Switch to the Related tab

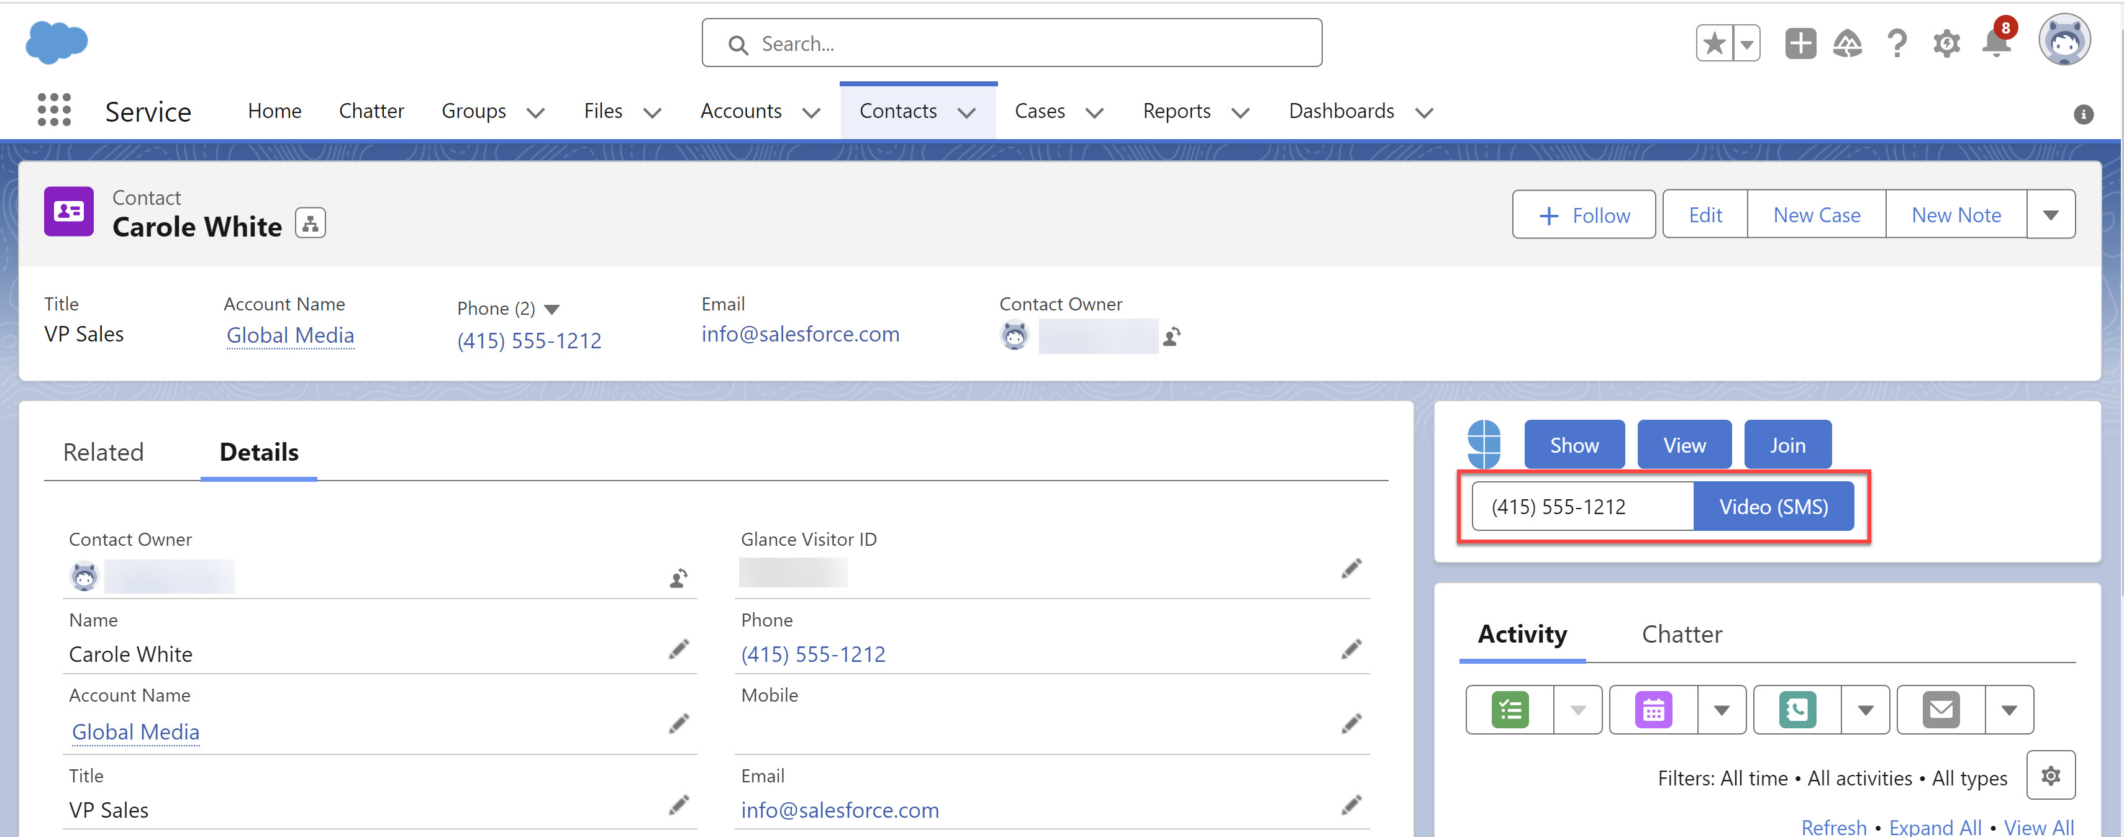coord(103,452)
